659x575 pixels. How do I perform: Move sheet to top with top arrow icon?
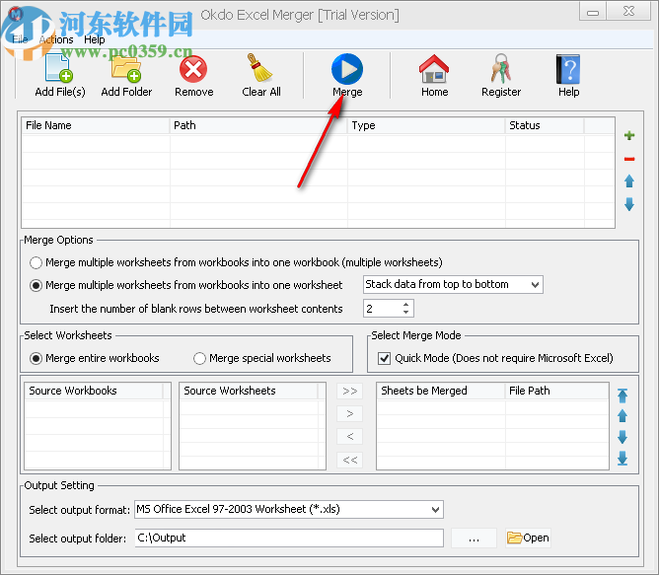point(622,395)
